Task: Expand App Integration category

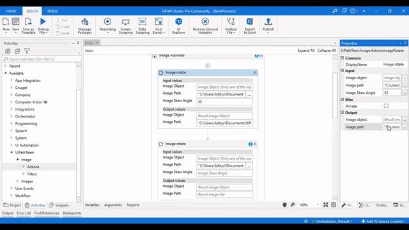Action: (x=12, y=80)
